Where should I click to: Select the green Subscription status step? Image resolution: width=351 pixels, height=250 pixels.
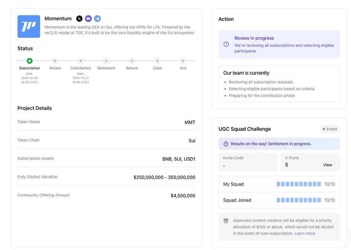click(30, 61)
